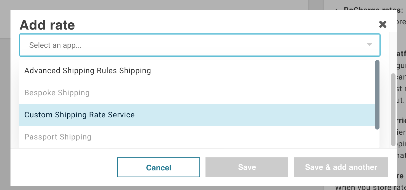Screen dimensions: 406x190
Task: Select the Passport Shipping entry
Action: coord(197,137)
